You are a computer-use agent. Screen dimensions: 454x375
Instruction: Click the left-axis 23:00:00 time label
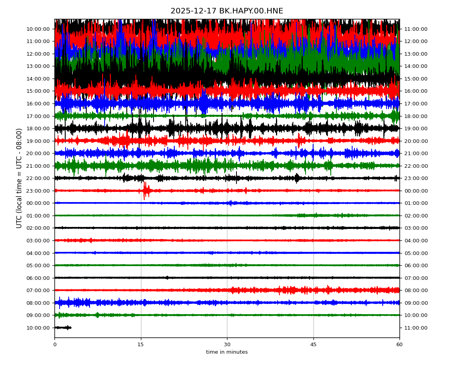pyautogui.click(x=38, y=191)
